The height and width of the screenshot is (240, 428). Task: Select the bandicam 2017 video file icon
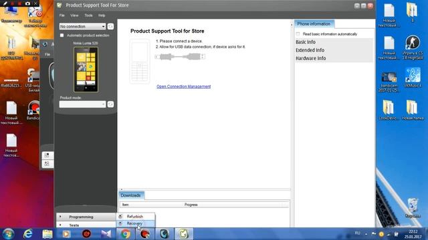389,82
